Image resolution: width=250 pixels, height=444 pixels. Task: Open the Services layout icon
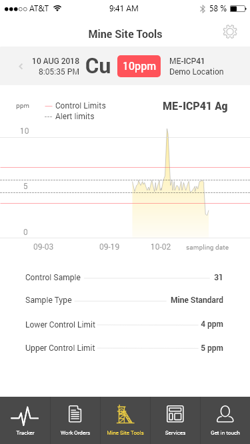pyautogui.click(x=175, y=414)
